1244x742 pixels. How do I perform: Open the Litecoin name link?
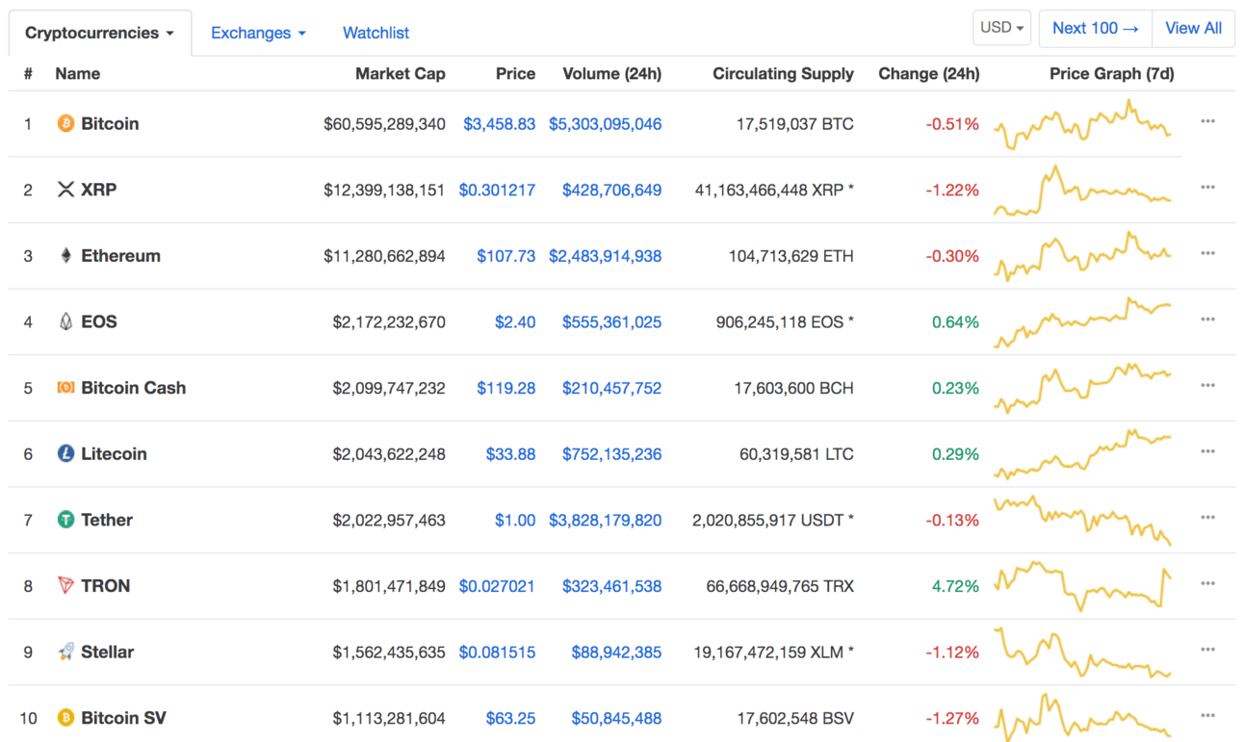pyautogui.click(x=115, y=453)
